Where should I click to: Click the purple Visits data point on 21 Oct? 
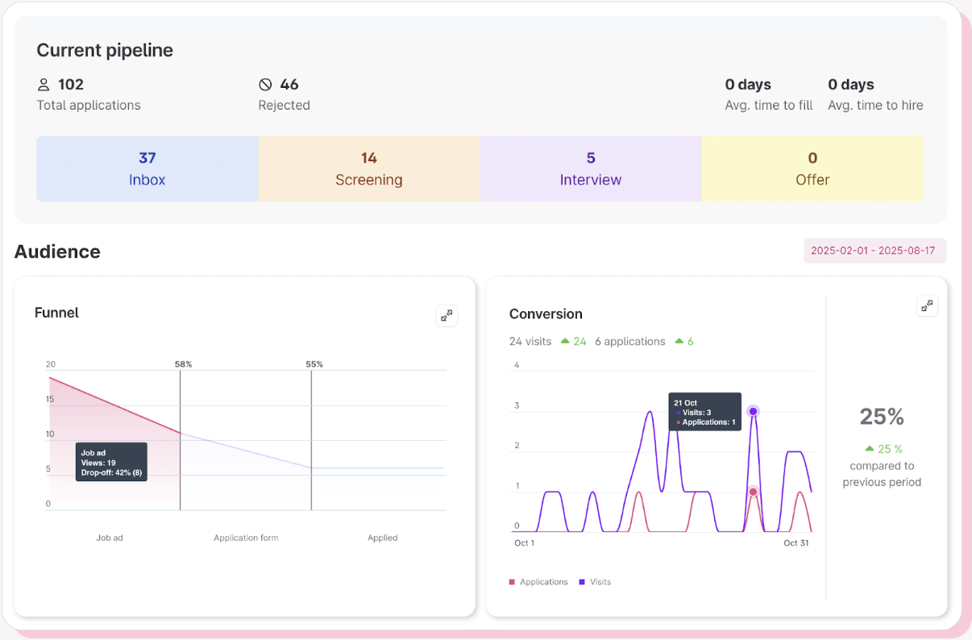[753, 411]
